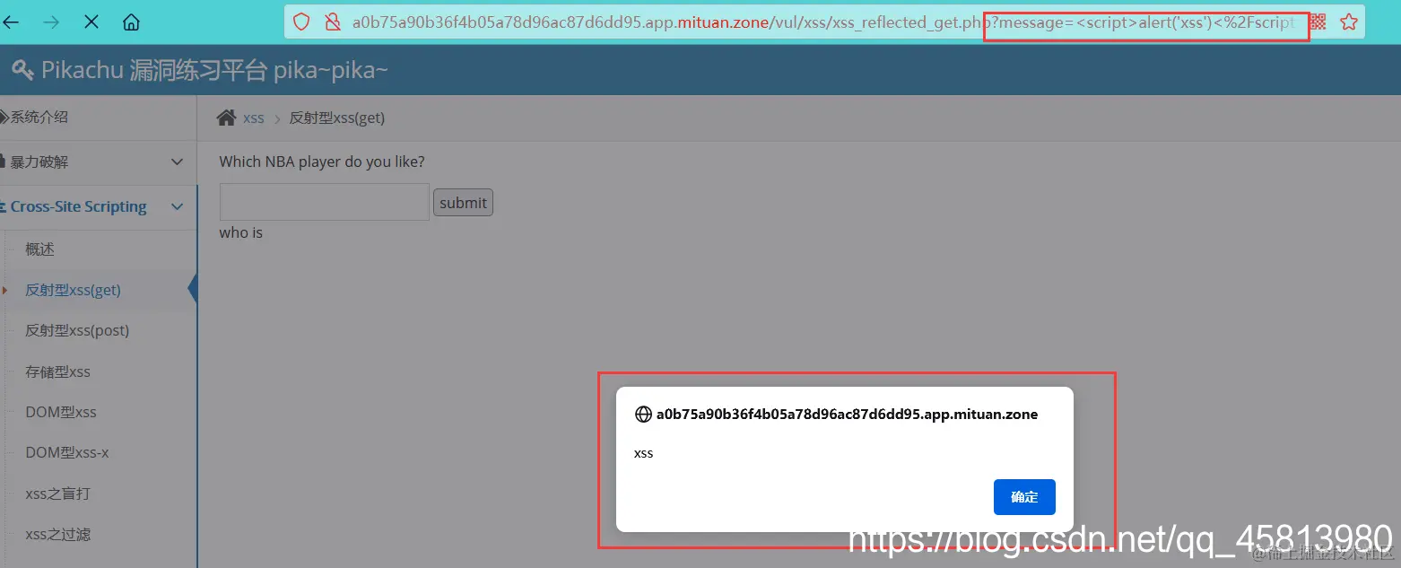
Task: Click the key icon beside Pikachu title
Action: click(24, 69)
